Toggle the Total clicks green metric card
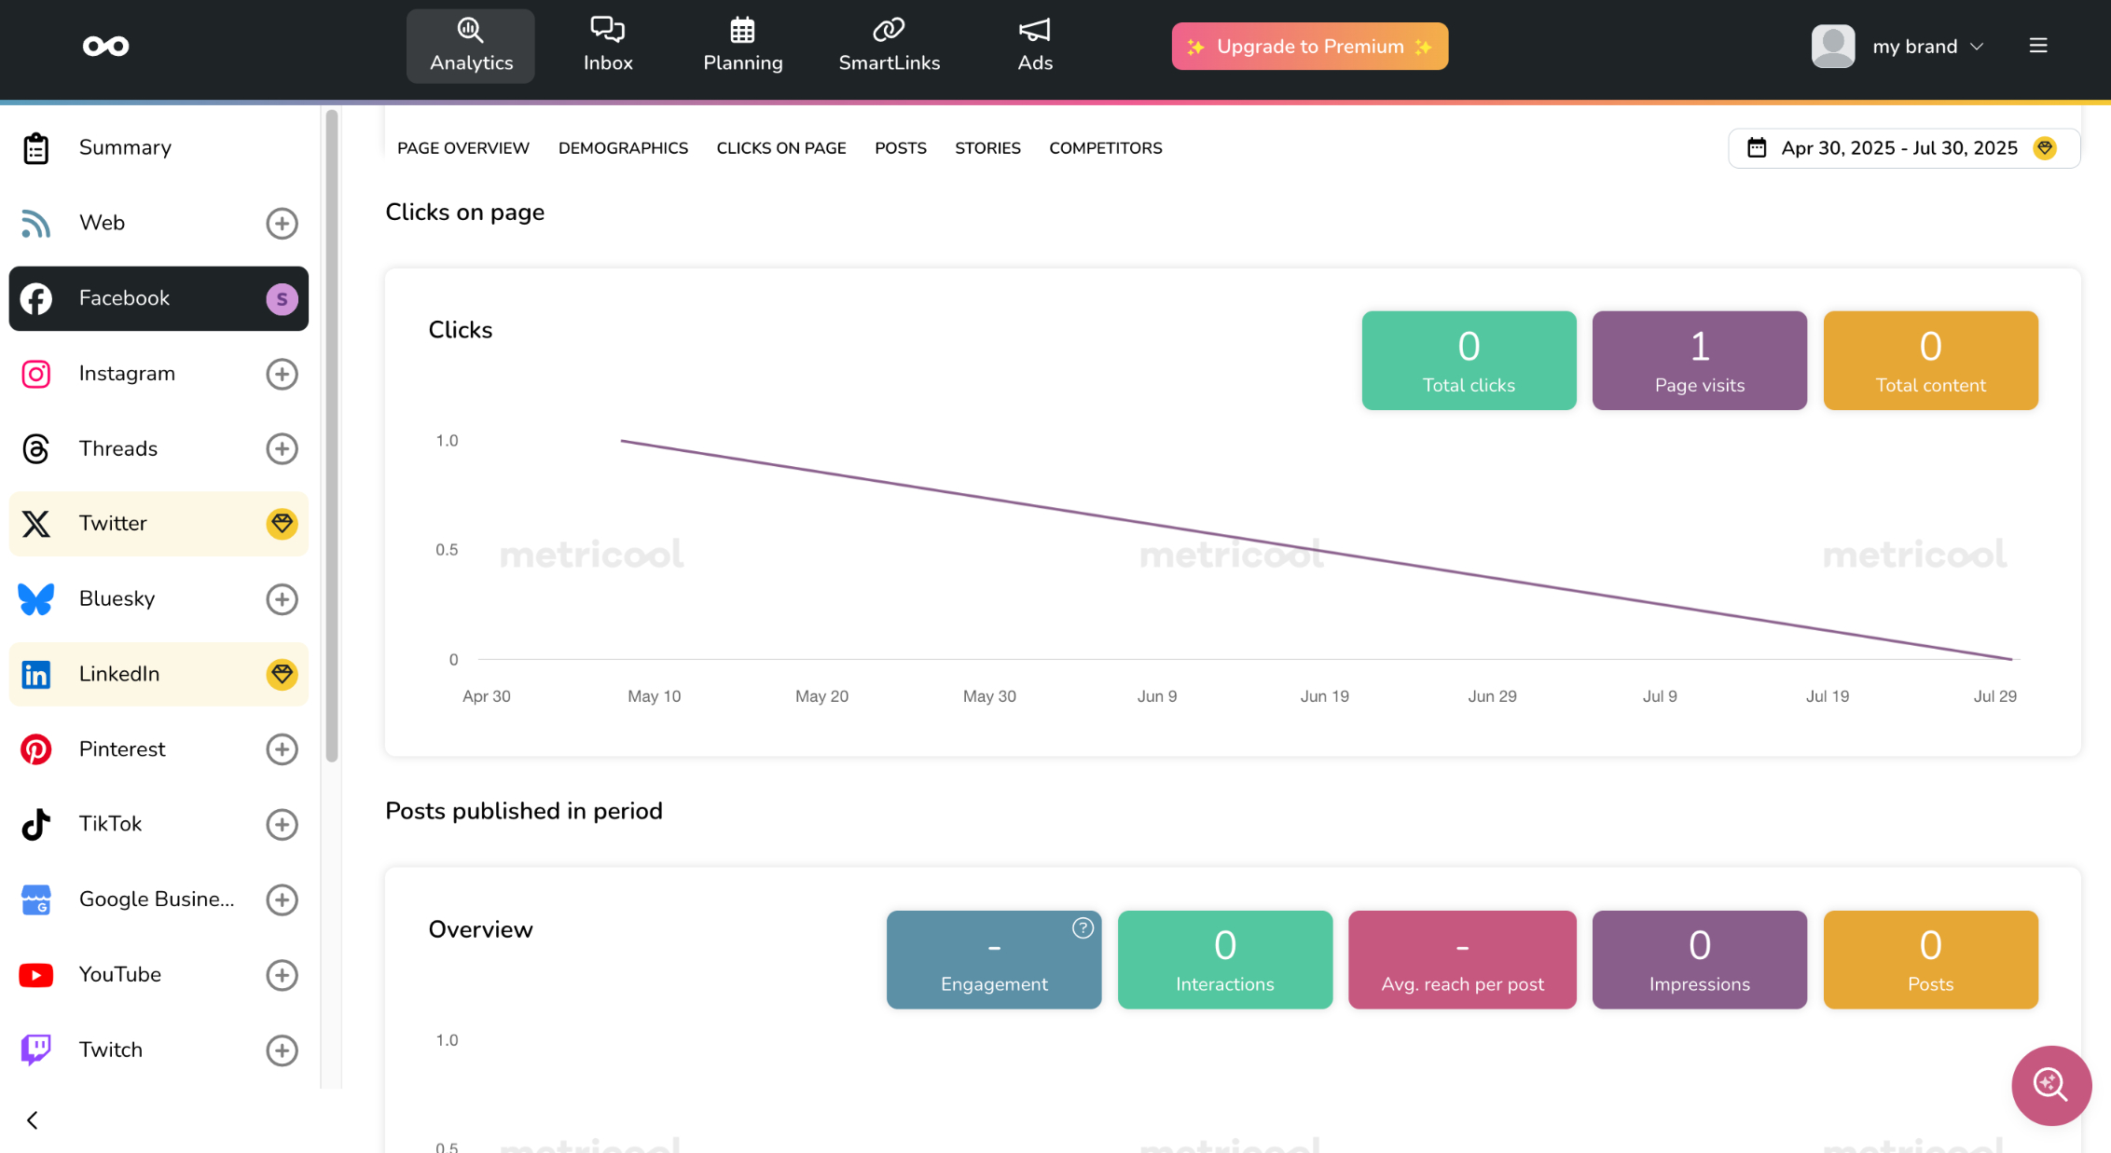The image size is (2111, 1153). click(x=1469, y=361)
